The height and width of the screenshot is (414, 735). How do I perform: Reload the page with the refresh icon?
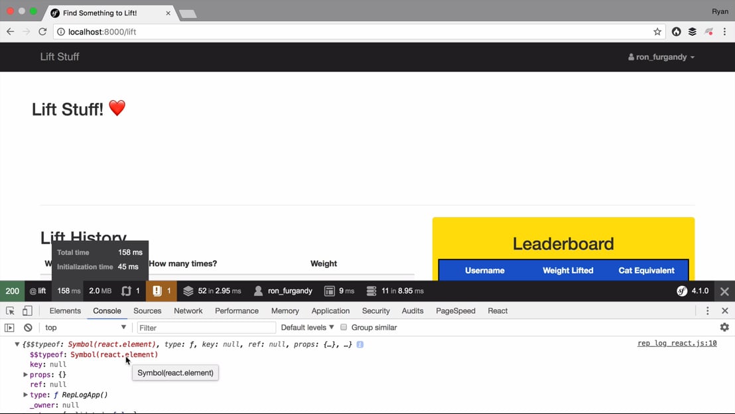point(42,31)
